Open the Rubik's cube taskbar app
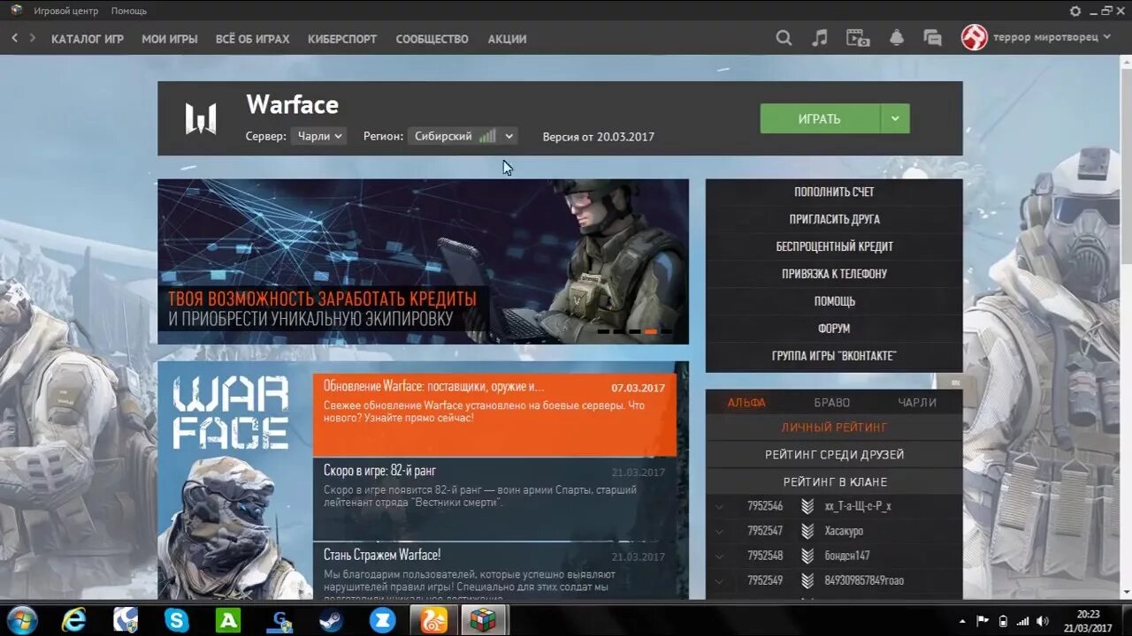The width and height of the screenshot is (1132, 636). [x=483, y=620]
